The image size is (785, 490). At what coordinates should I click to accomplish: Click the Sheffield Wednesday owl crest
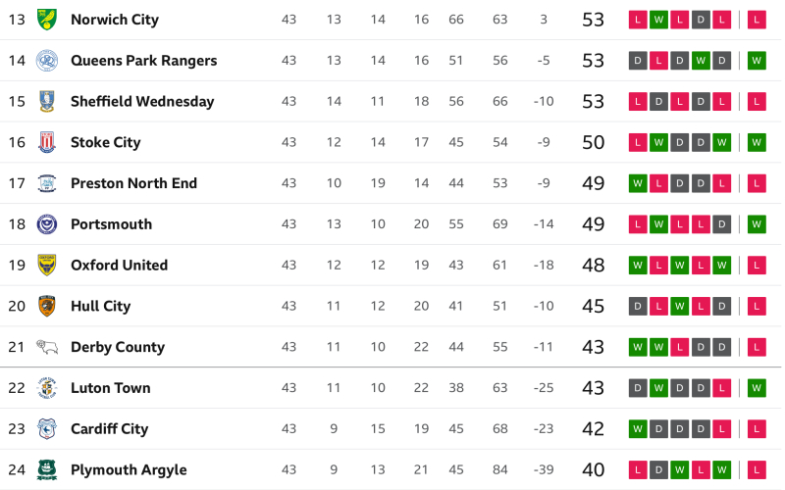point(46,102)
